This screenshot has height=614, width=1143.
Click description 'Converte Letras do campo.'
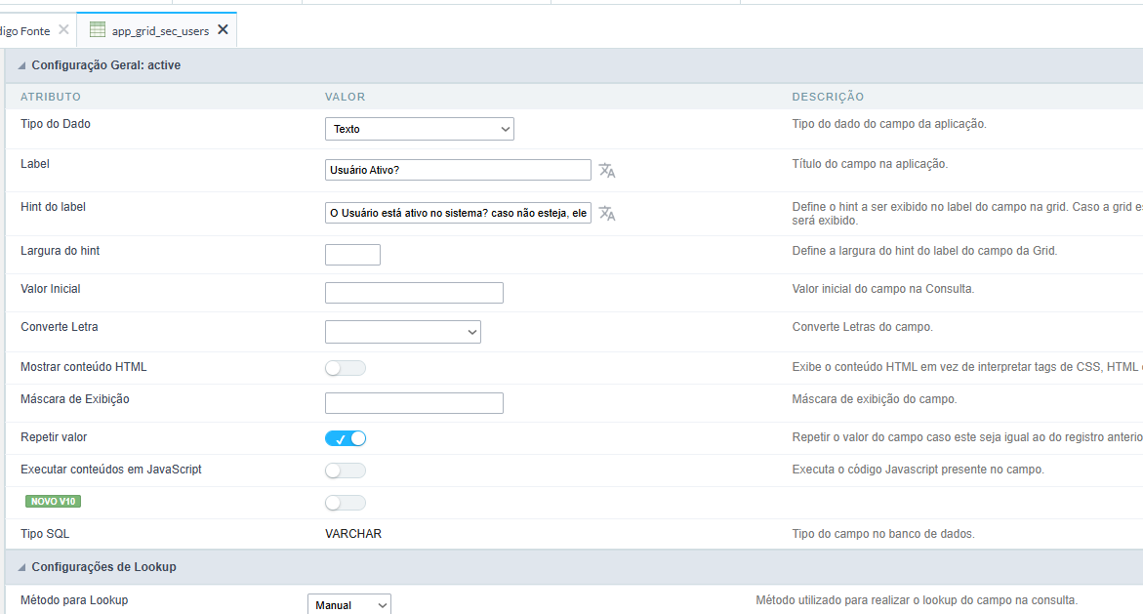point(862,327)
